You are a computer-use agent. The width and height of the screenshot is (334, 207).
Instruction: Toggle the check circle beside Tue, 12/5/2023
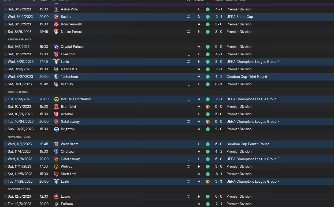coord(6,204)
